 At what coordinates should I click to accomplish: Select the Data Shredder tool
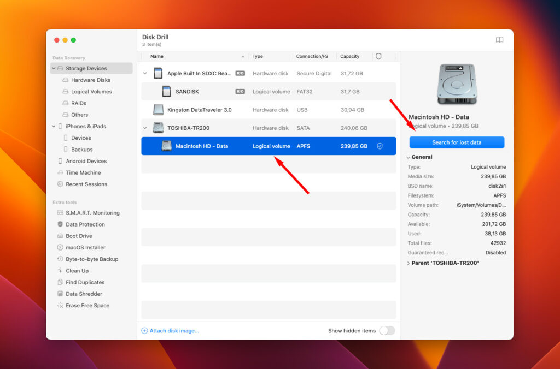point(84,294)
